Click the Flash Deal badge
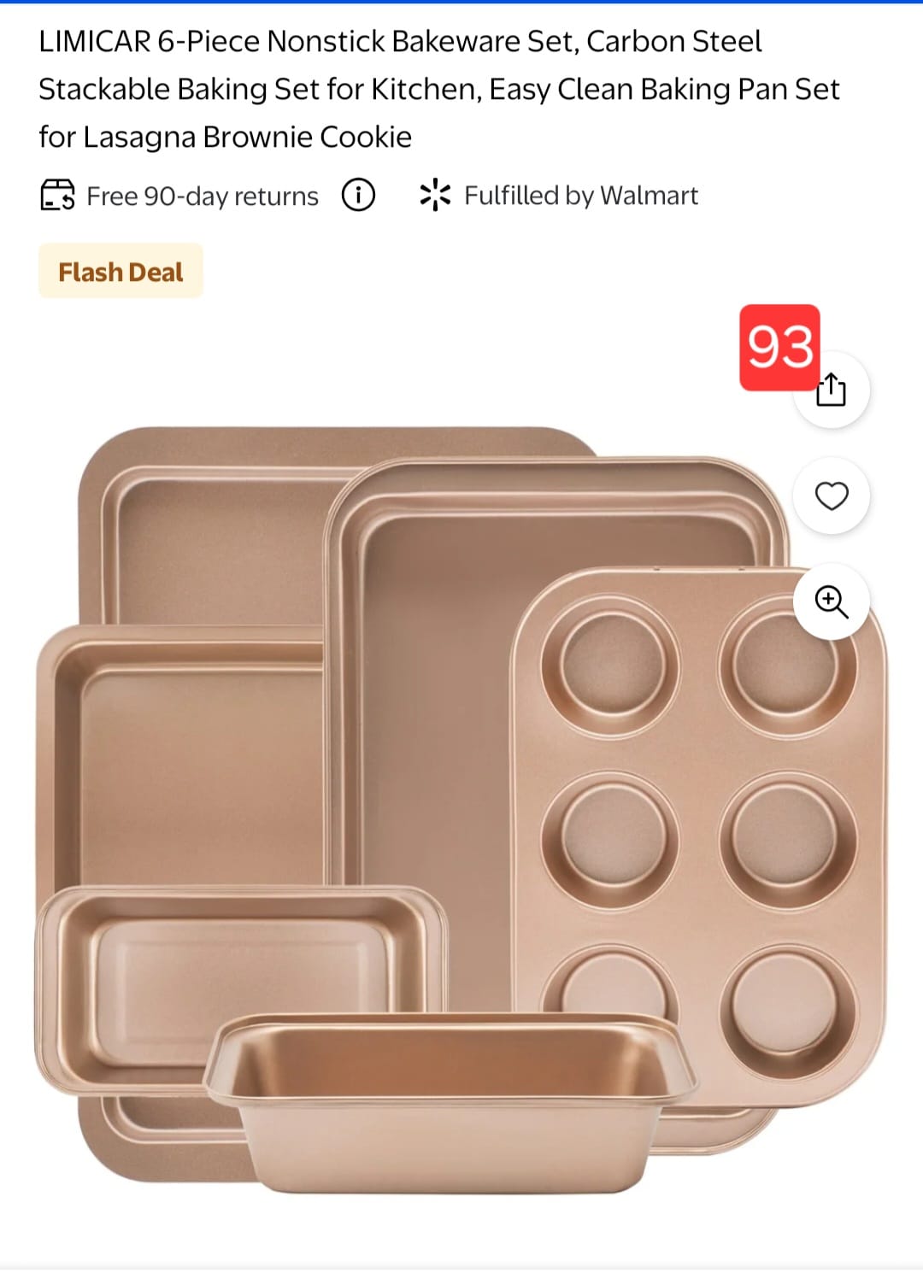Screen dimensions: 923x1273 (121, 272)
